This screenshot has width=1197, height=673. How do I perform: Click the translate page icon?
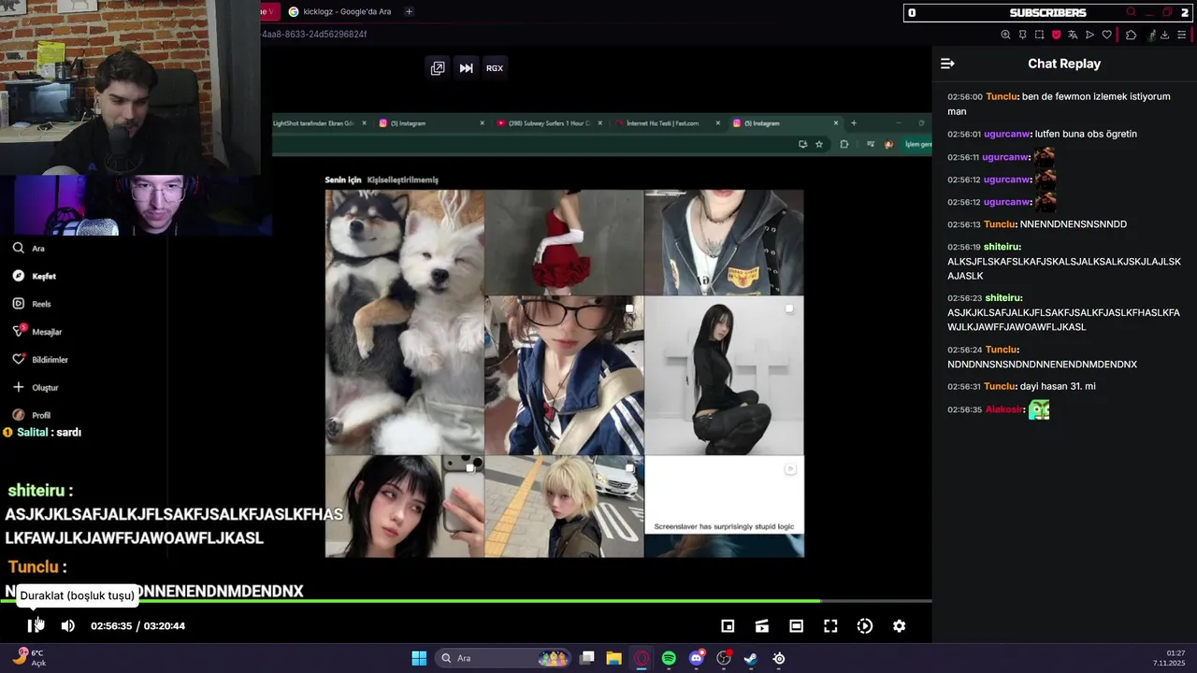(1073, 35)
